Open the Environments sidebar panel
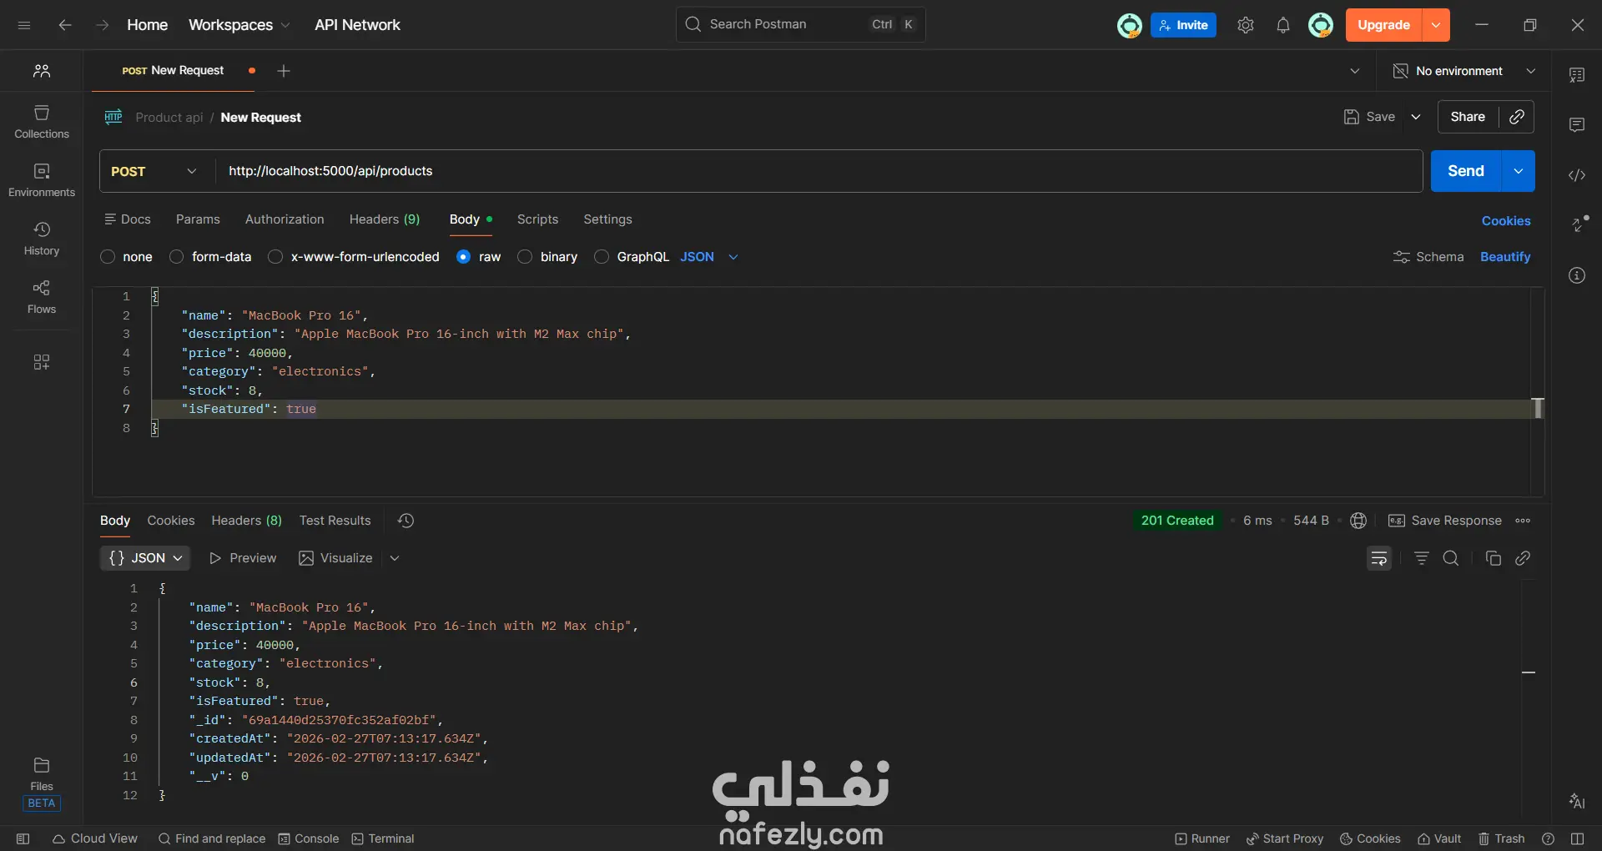Screen dimensions: 1602x851 click(x=42, y=180)
